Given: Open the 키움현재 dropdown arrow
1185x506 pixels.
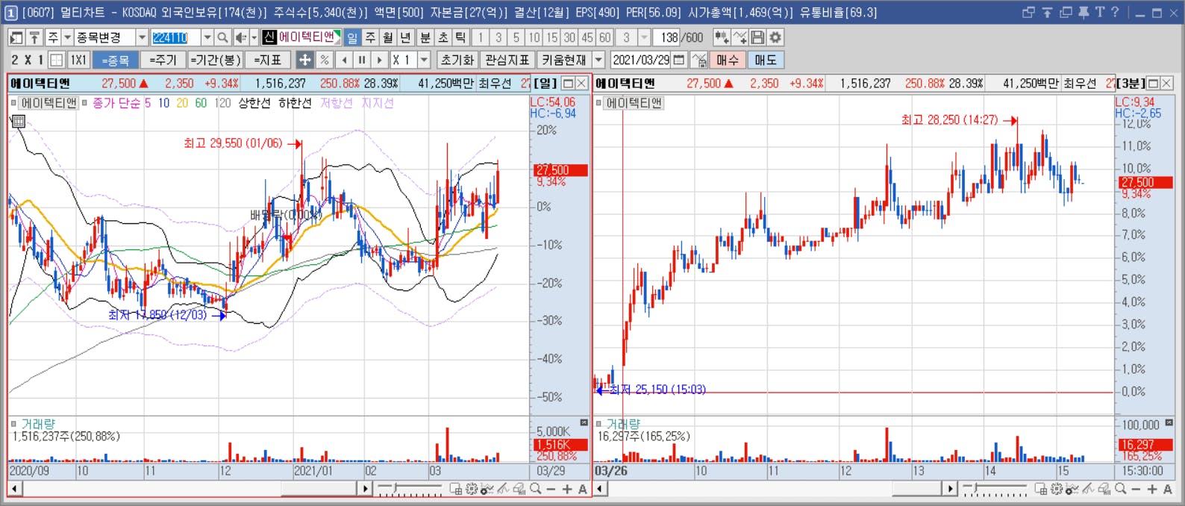Looking at the screenshot, I should click(598, 60).
